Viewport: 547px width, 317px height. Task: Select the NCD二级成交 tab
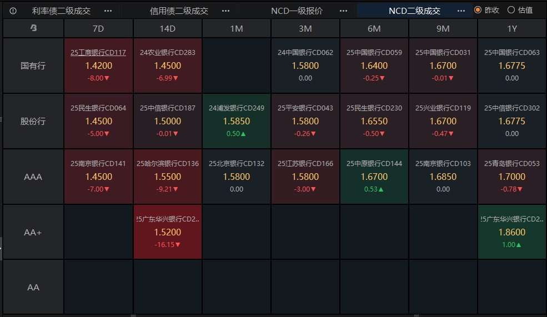414,11
